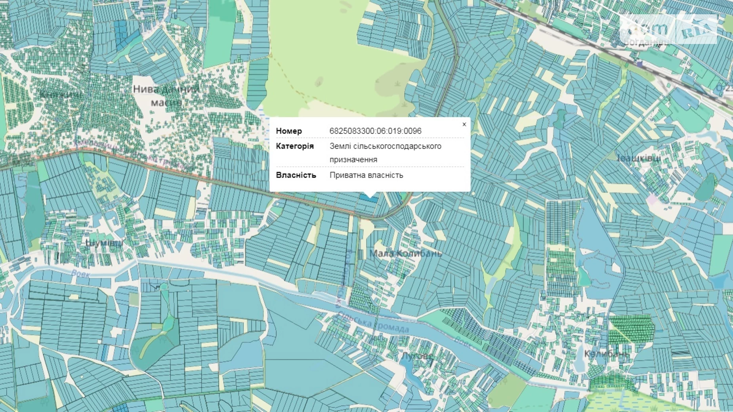Click the cadastral number 6825083300:06:019:0096

pyautogui.click(x=375, y=131)
